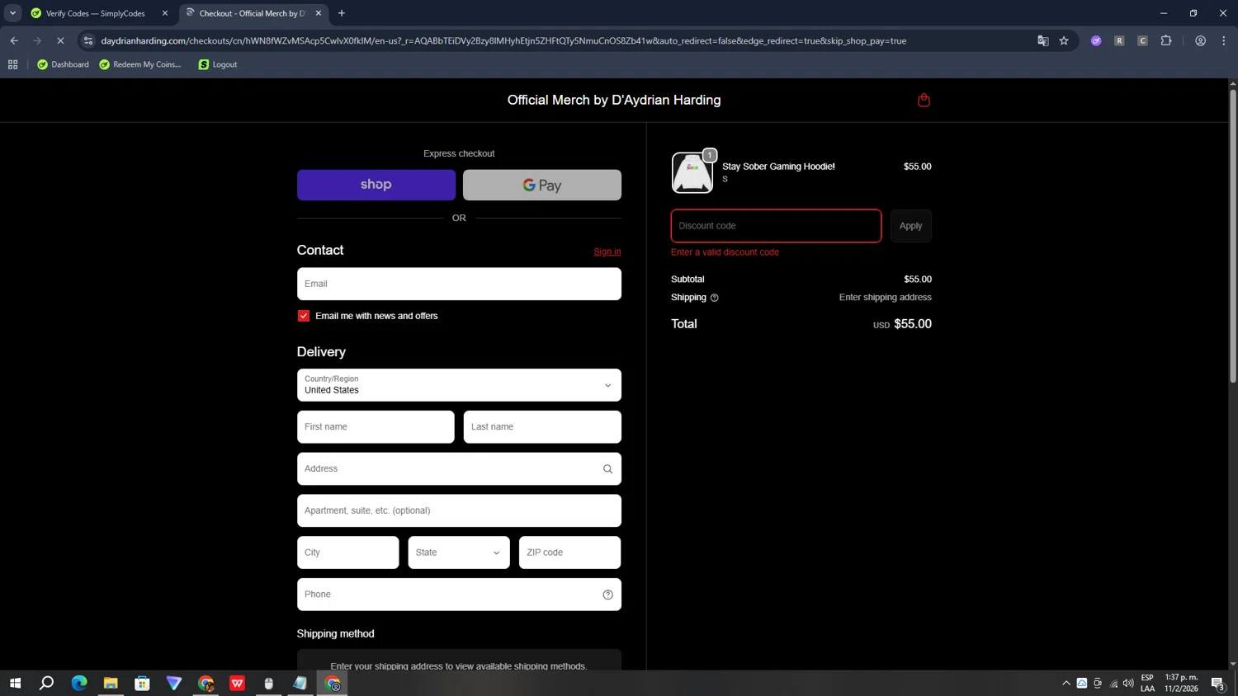This screenshot has height=696, width=1238.
Task: Open the ESP LAA language indicator
Action: pyautogui.click(x=1147, y=683)
